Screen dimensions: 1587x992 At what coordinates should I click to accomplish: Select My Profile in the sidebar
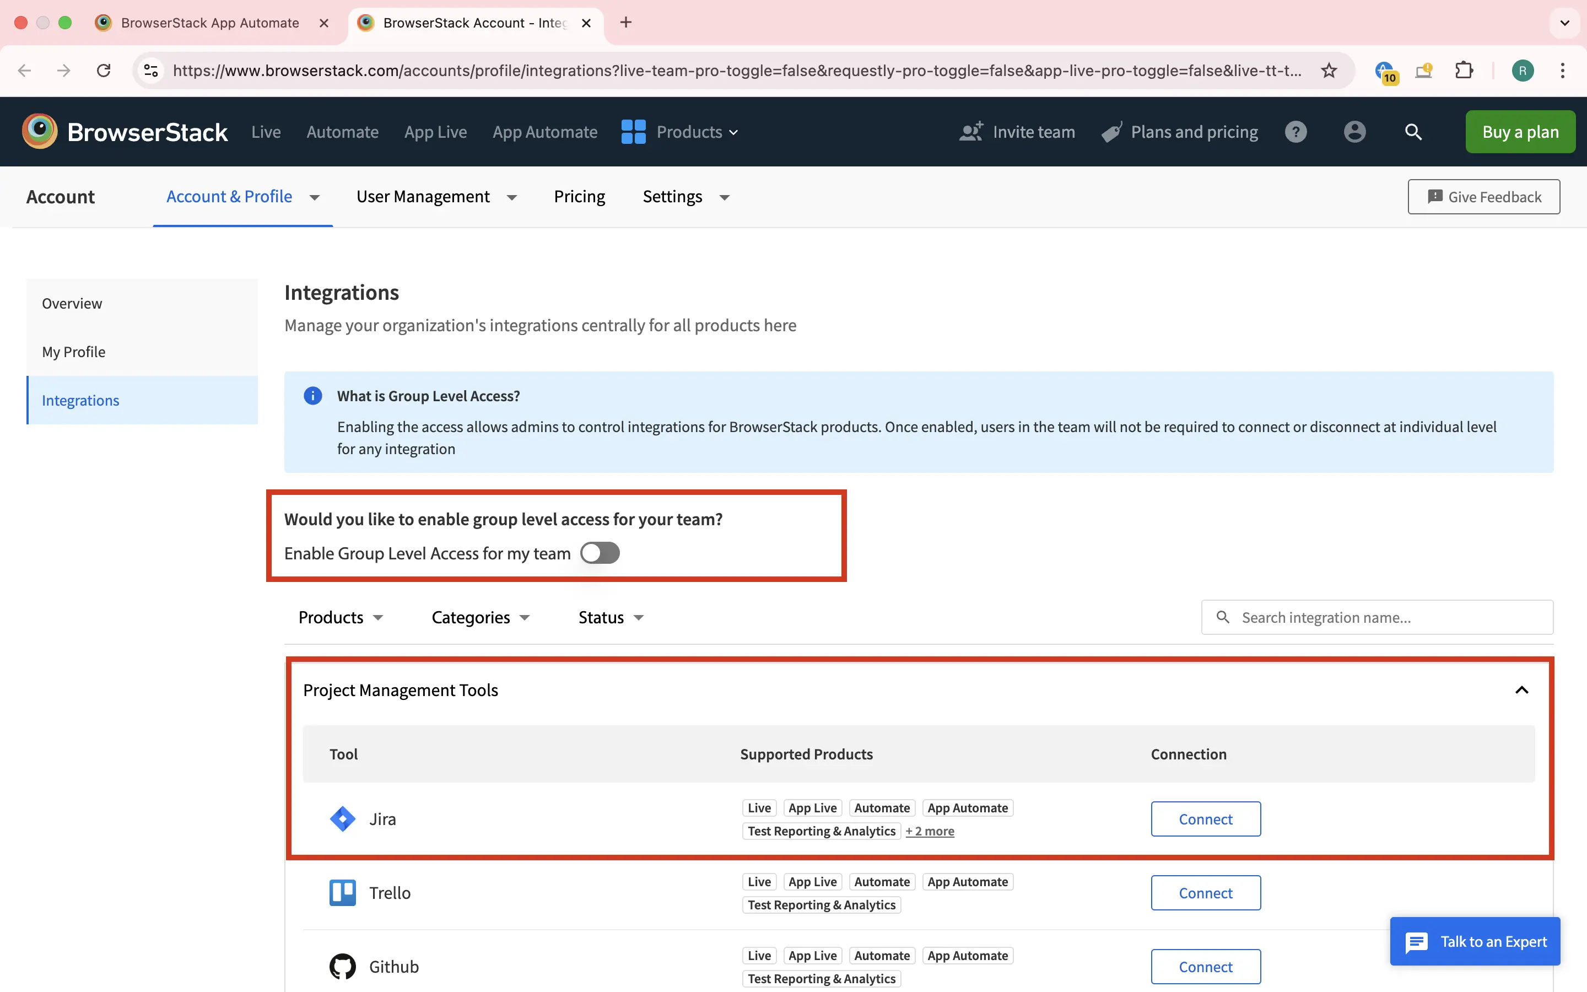pos(73,352)
